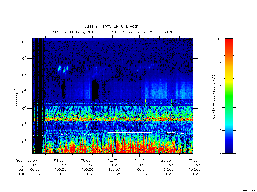This screenshot has height=192, width=257.
Task: Click the bright cyan emission burst near 04:00
Action: click(x=60, y=68)
